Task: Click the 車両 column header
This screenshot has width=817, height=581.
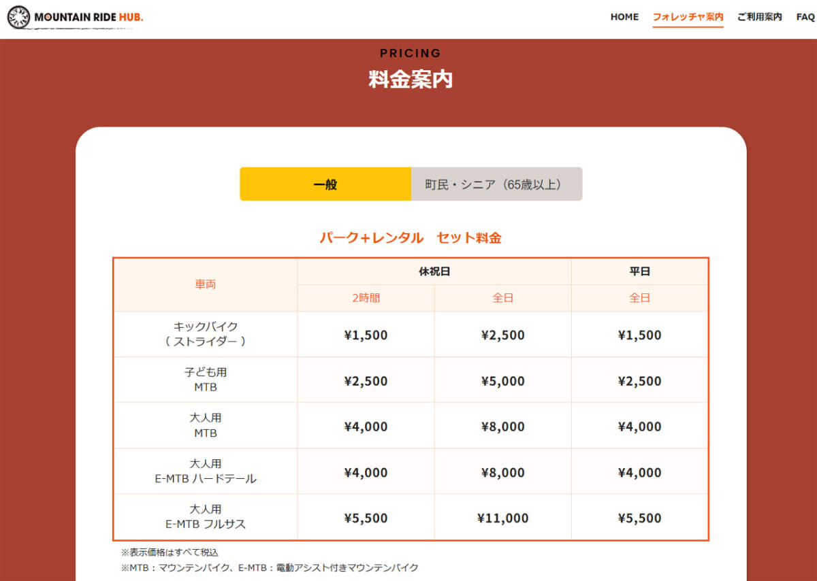Action: point(206,284)
